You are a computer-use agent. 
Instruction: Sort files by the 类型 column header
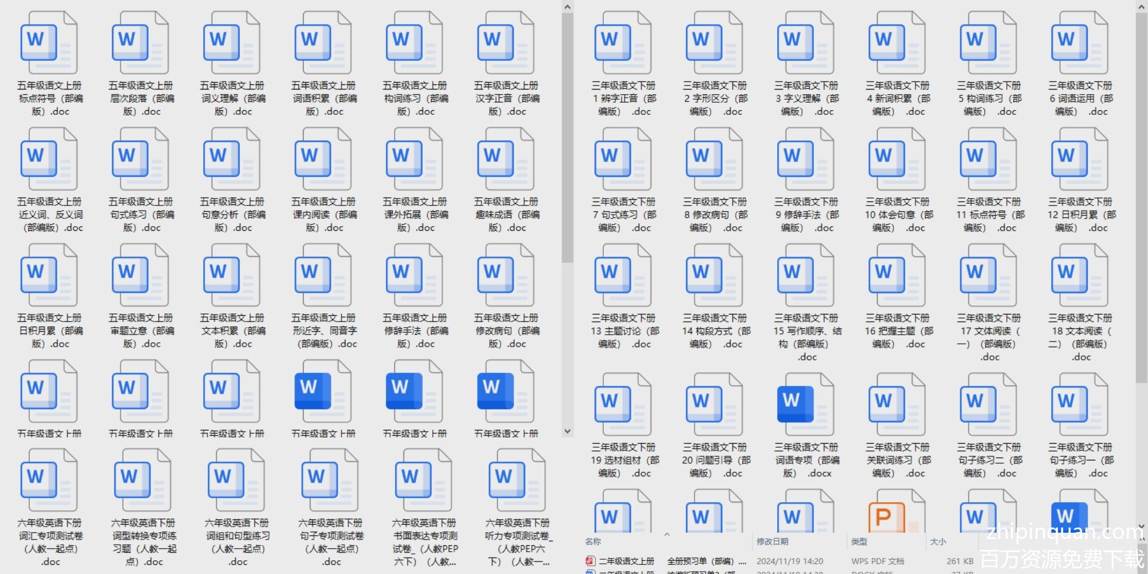point(859,541)
